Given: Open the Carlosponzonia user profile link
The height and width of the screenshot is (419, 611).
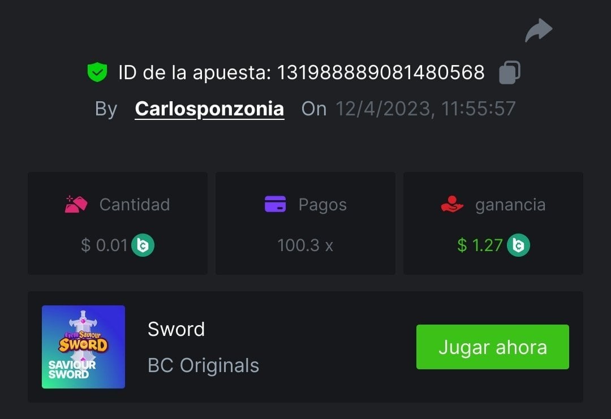Looking at the screenshot, I should [209, 109].
